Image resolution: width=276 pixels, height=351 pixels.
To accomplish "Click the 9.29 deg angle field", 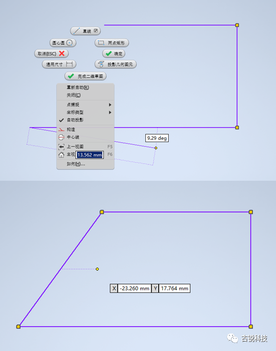I will click(x=157, y=138).
